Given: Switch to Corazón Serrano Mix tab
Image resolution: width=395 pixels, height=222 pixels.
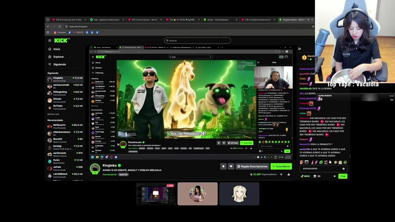Looking at the screenshot, I should [x=144, y=20].
